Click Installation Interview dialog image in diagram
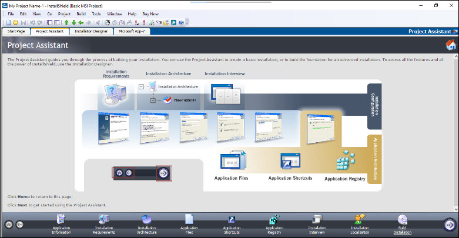Image resolution: width=459 pixels, height=238 pixels. click(226, 94)
